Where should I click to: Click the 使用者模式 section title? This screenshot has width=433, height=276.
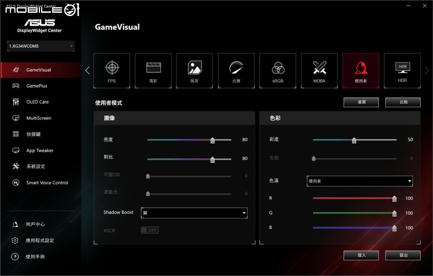(108, 103)
